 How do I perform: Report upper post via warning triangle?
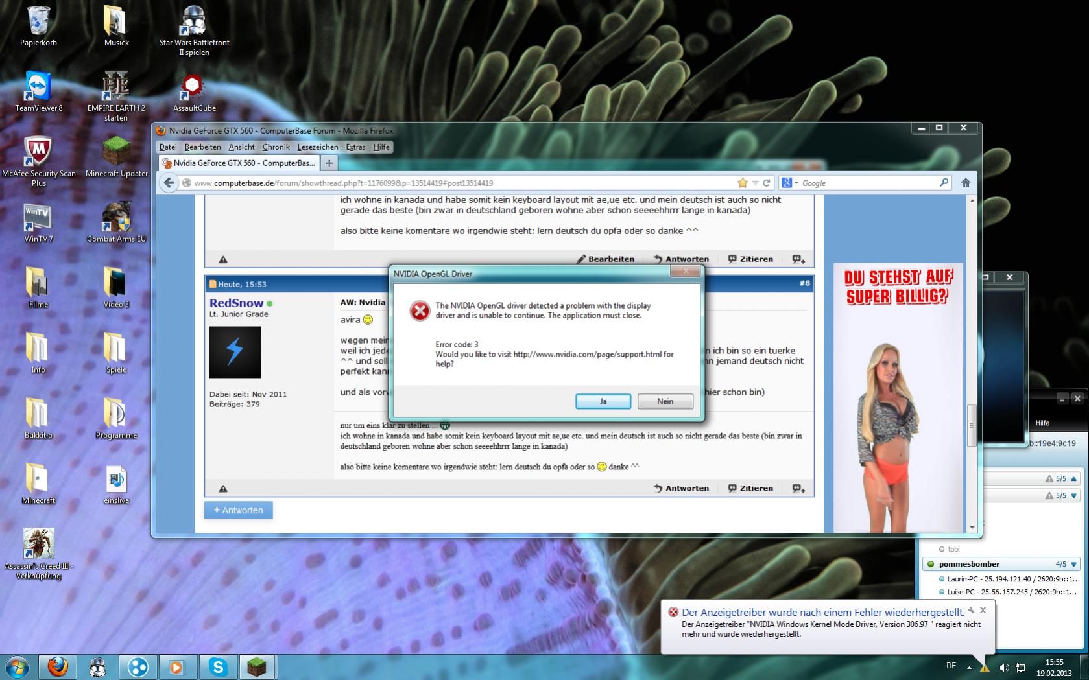223,259
